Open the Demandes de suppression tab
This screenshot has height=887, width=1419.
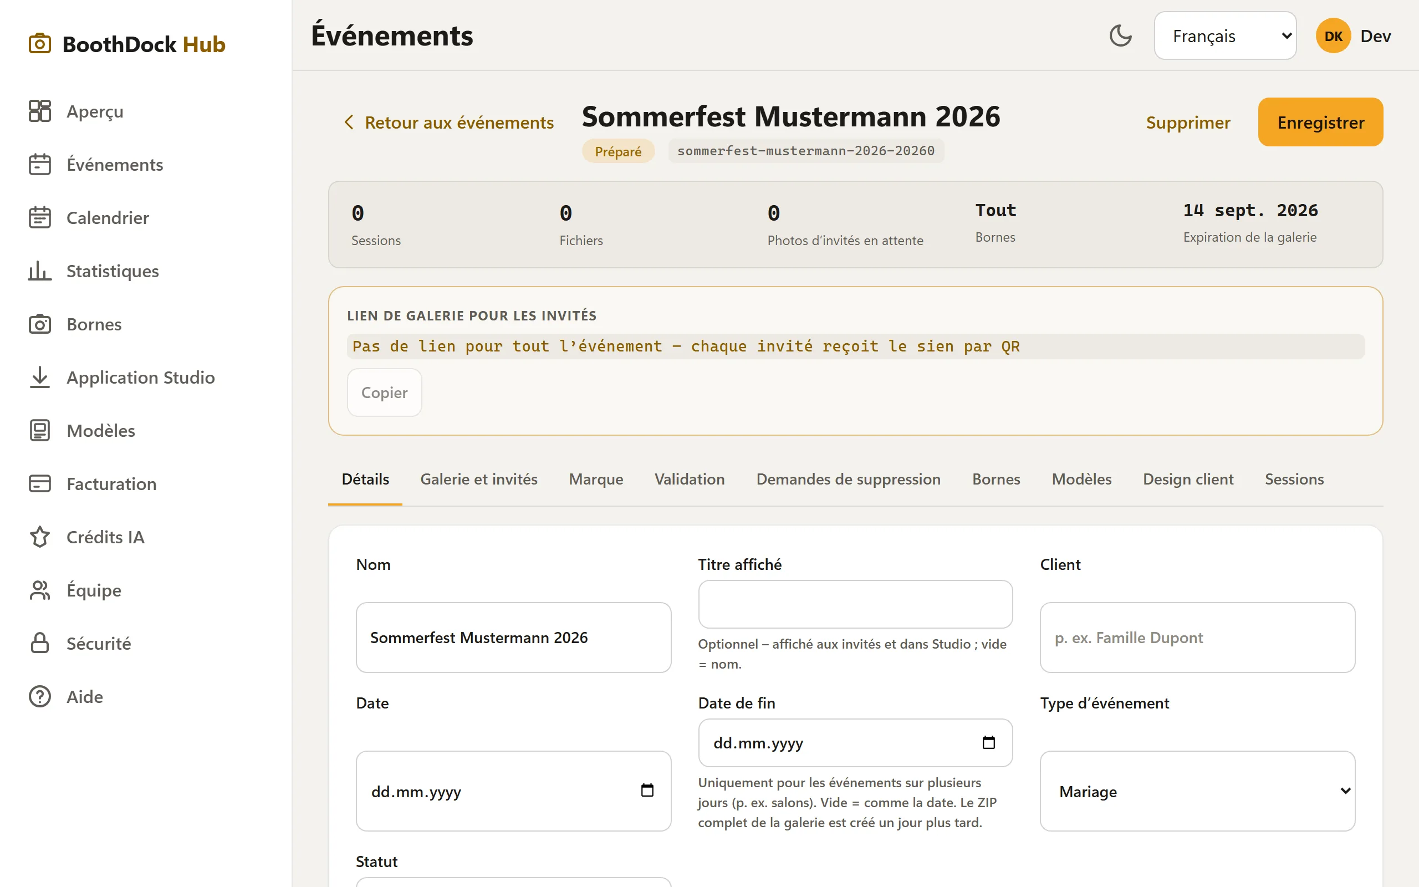coord(849,480)
